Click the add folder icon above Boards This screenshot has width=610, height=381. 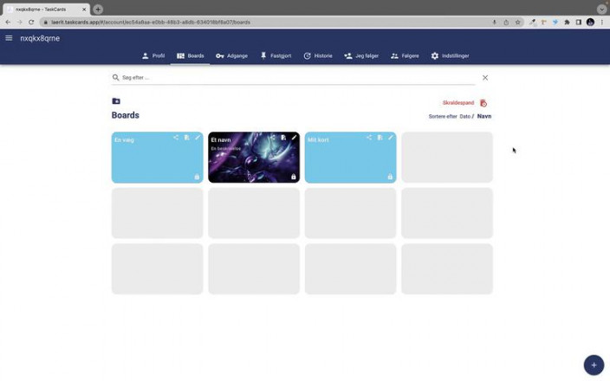(x=116, y=101)
